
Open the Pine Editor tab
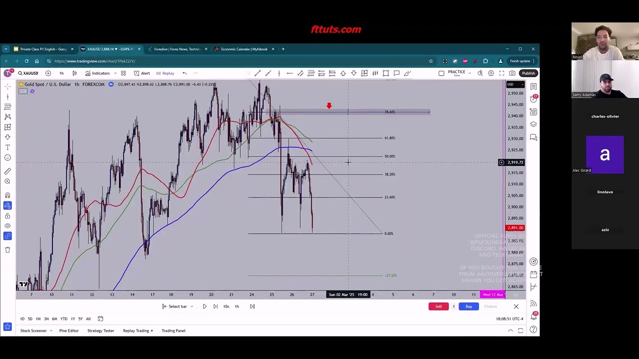69,331
